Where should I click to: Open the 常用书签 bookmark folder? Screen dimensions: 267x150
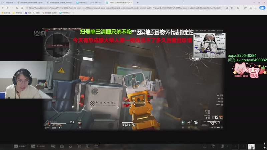click(17, 13)
